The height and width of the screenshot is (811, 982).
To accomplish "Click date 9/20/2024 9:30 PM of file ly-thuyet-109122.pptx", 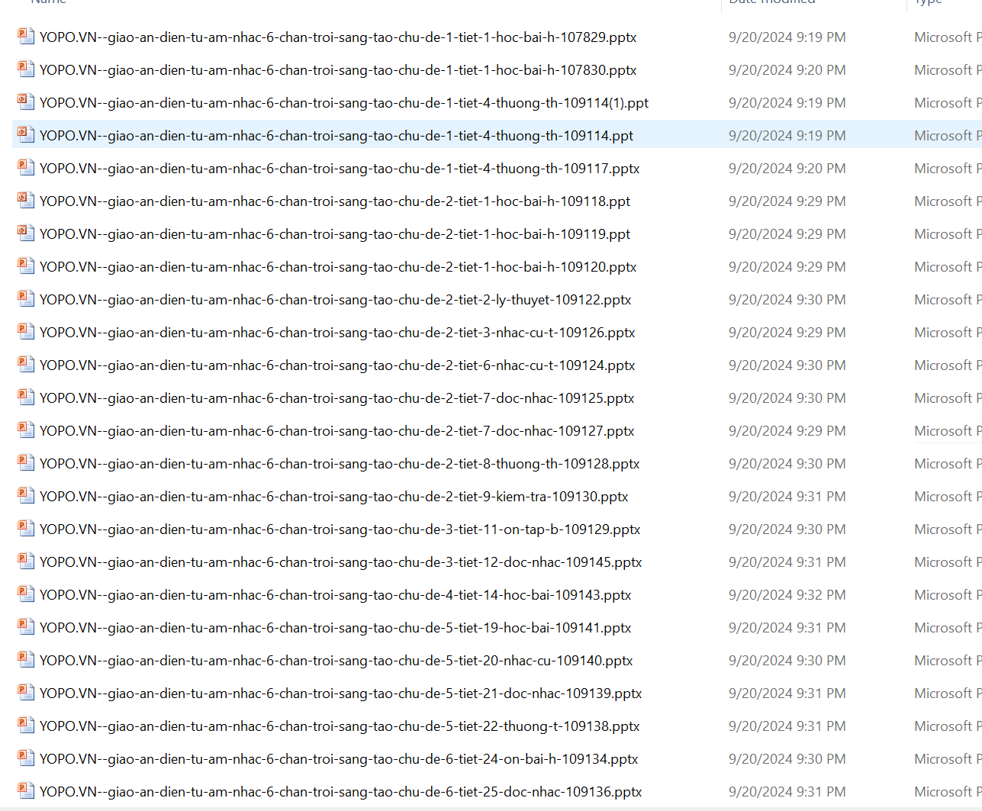I will pyautogui.click(x=787, y=300).
